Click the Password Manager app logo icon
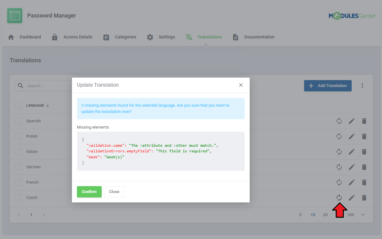Viewport: 382px width, 239px height. coord(15,16)
